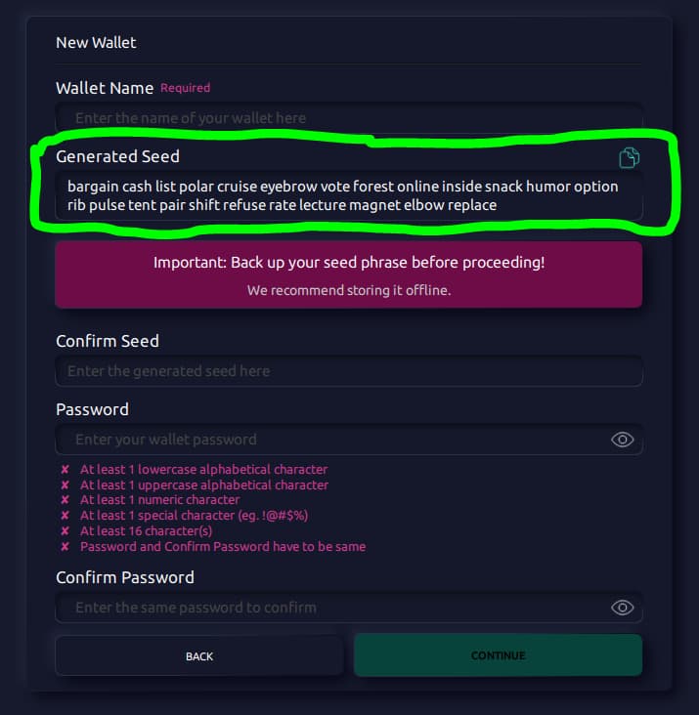Click the Generated Seed label
Viewport: 699px width, 715px height.
point(117,156)
